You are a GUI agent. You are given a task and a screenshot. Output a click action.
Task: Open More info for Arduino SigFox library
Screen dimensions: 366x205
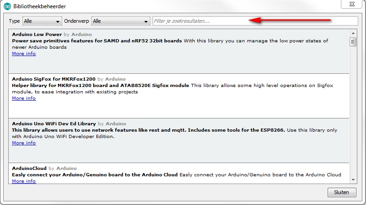24,98
